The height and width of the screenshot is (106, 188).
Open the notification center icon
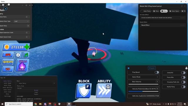(x=185, y=104)
